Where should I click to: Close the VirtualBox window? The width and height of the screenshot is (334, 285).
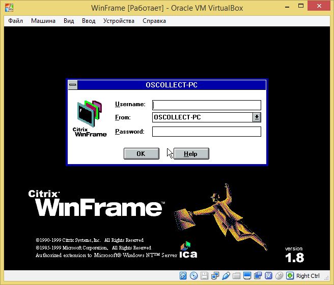[x=319, y=6]
